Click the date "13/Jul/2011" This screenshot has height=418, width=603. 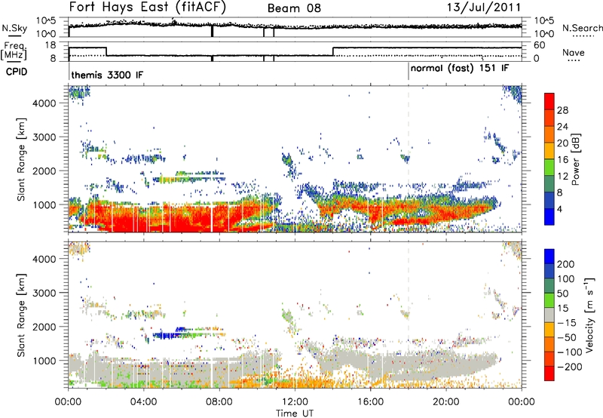(484, 8)
